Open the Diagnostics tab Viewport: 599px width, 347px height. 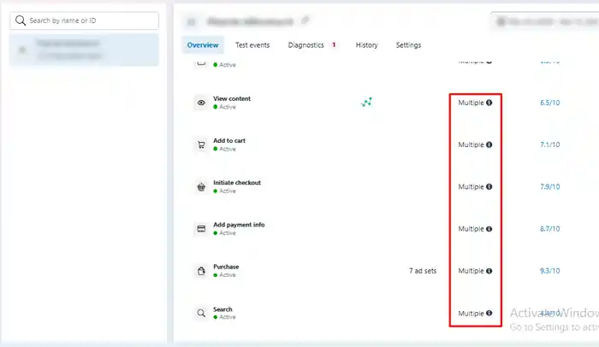pos(306,45)
